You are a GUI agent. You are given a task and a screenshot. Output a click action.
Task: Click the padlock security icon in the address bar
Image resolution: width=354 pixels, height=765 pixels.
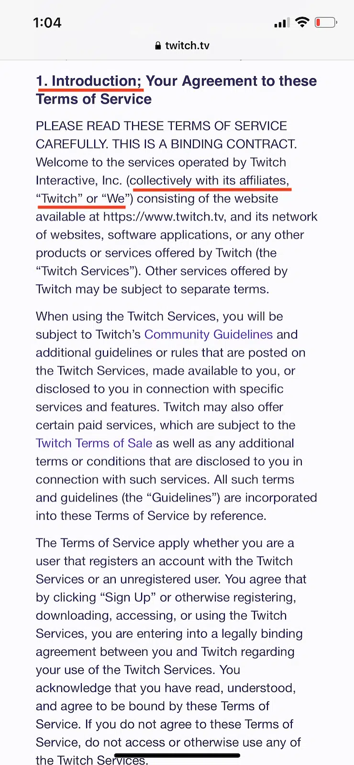click(x=158, y=45)
